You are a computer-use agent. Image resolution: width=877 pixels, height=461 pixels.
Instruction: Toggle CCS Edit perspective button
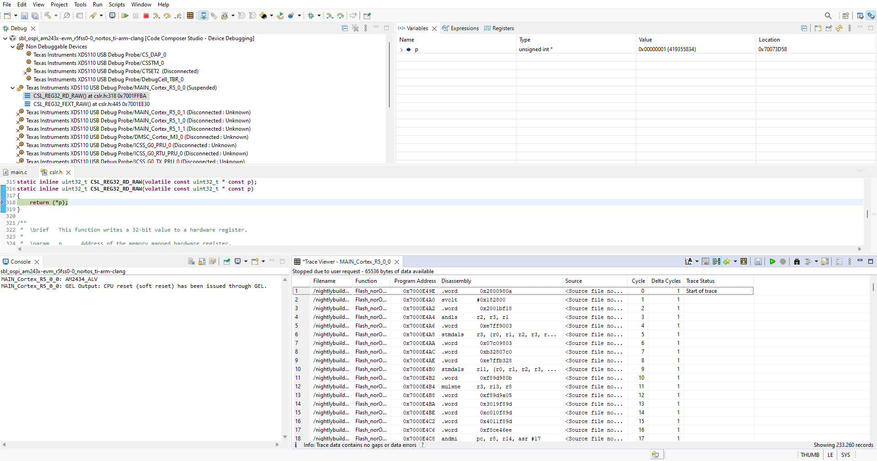(x=861, y=16)
